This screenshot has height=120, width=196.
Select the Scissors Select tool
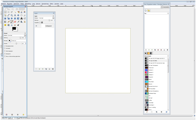pos(22,12)
